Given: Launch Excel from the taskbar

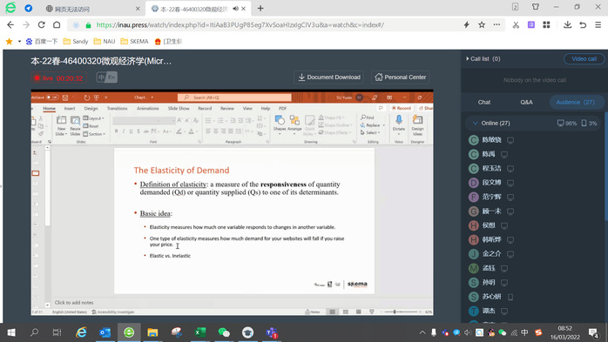Looking at the screenshot, I should [x=200, y=332].
